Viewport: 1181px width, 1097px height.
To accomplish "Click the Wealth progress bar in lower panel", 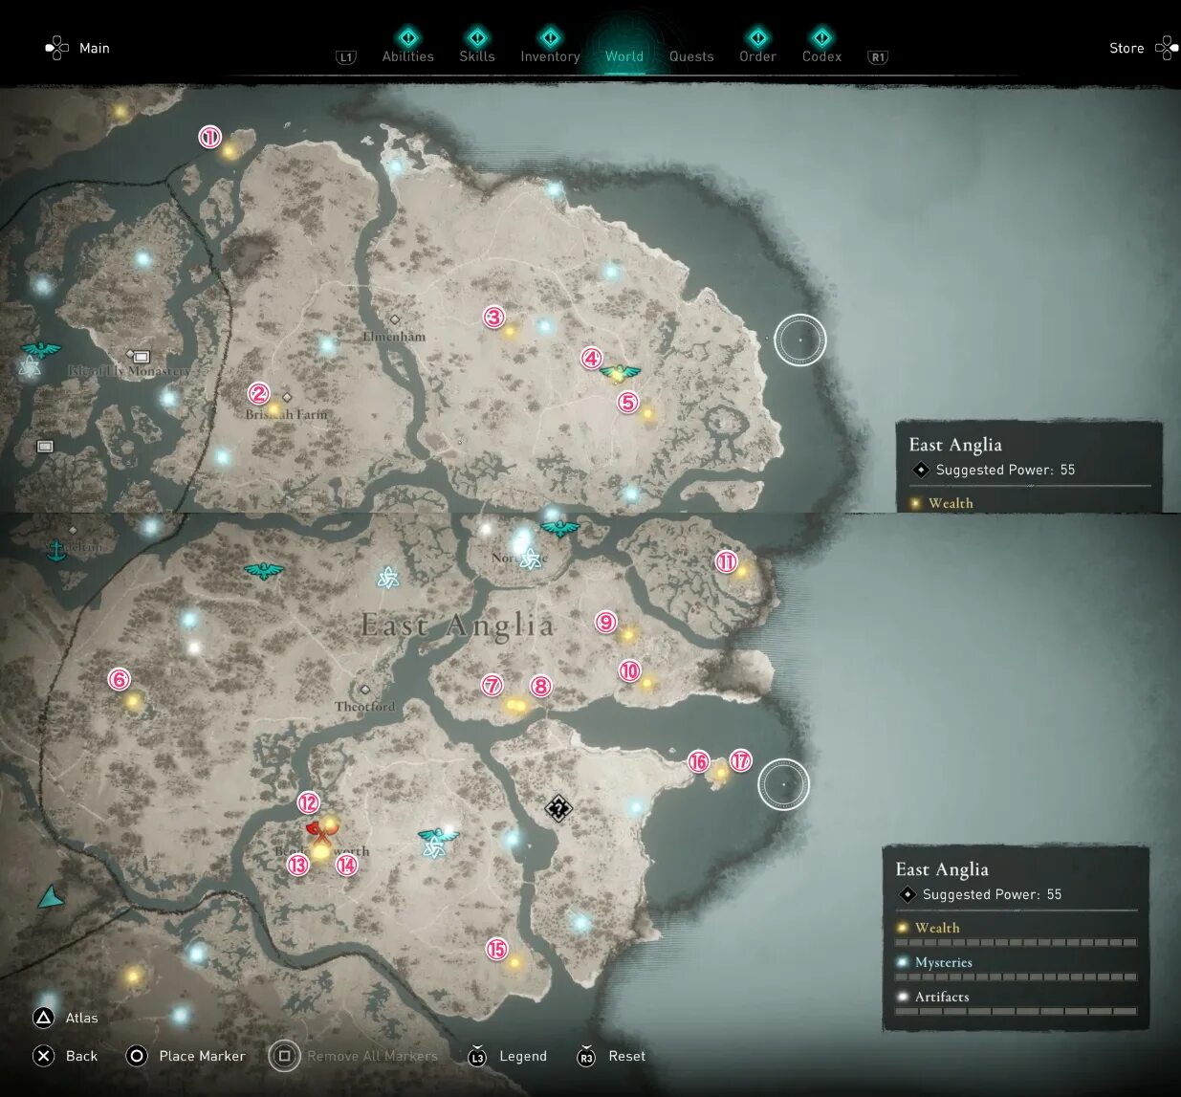I will click(1016, 943).
